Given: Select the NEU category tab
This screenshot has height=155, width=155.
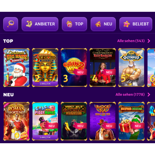Looking at the screenshot, I should pos(103,24).
